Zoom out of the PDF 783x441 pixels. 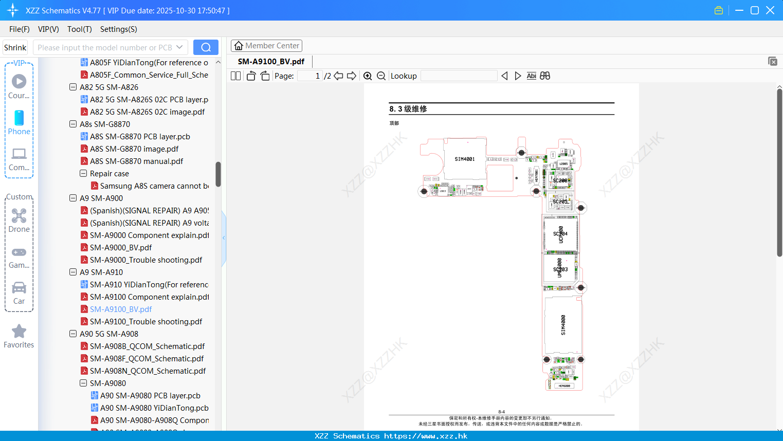point(381,76)
